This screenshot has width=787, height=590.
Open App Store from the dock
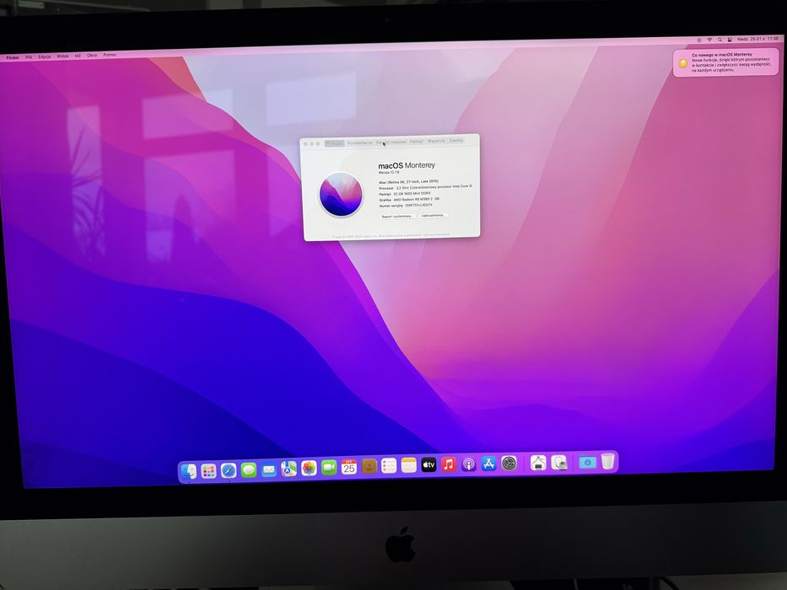[489, 464]
